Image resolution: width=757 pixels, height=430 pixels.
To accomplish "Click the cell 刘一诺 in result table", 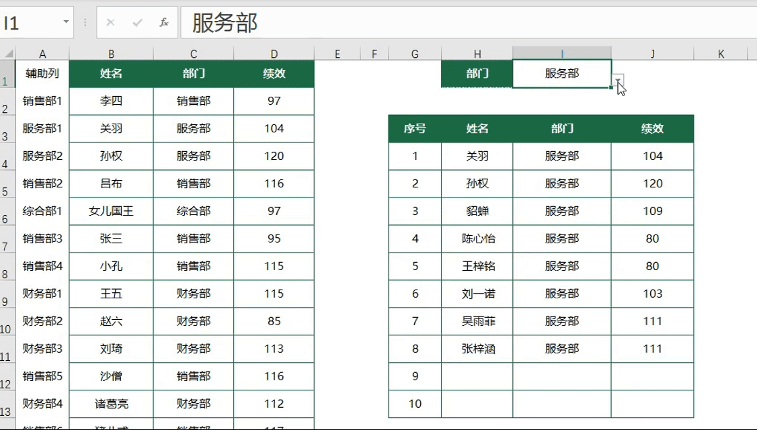I will [x=477, y=294].
